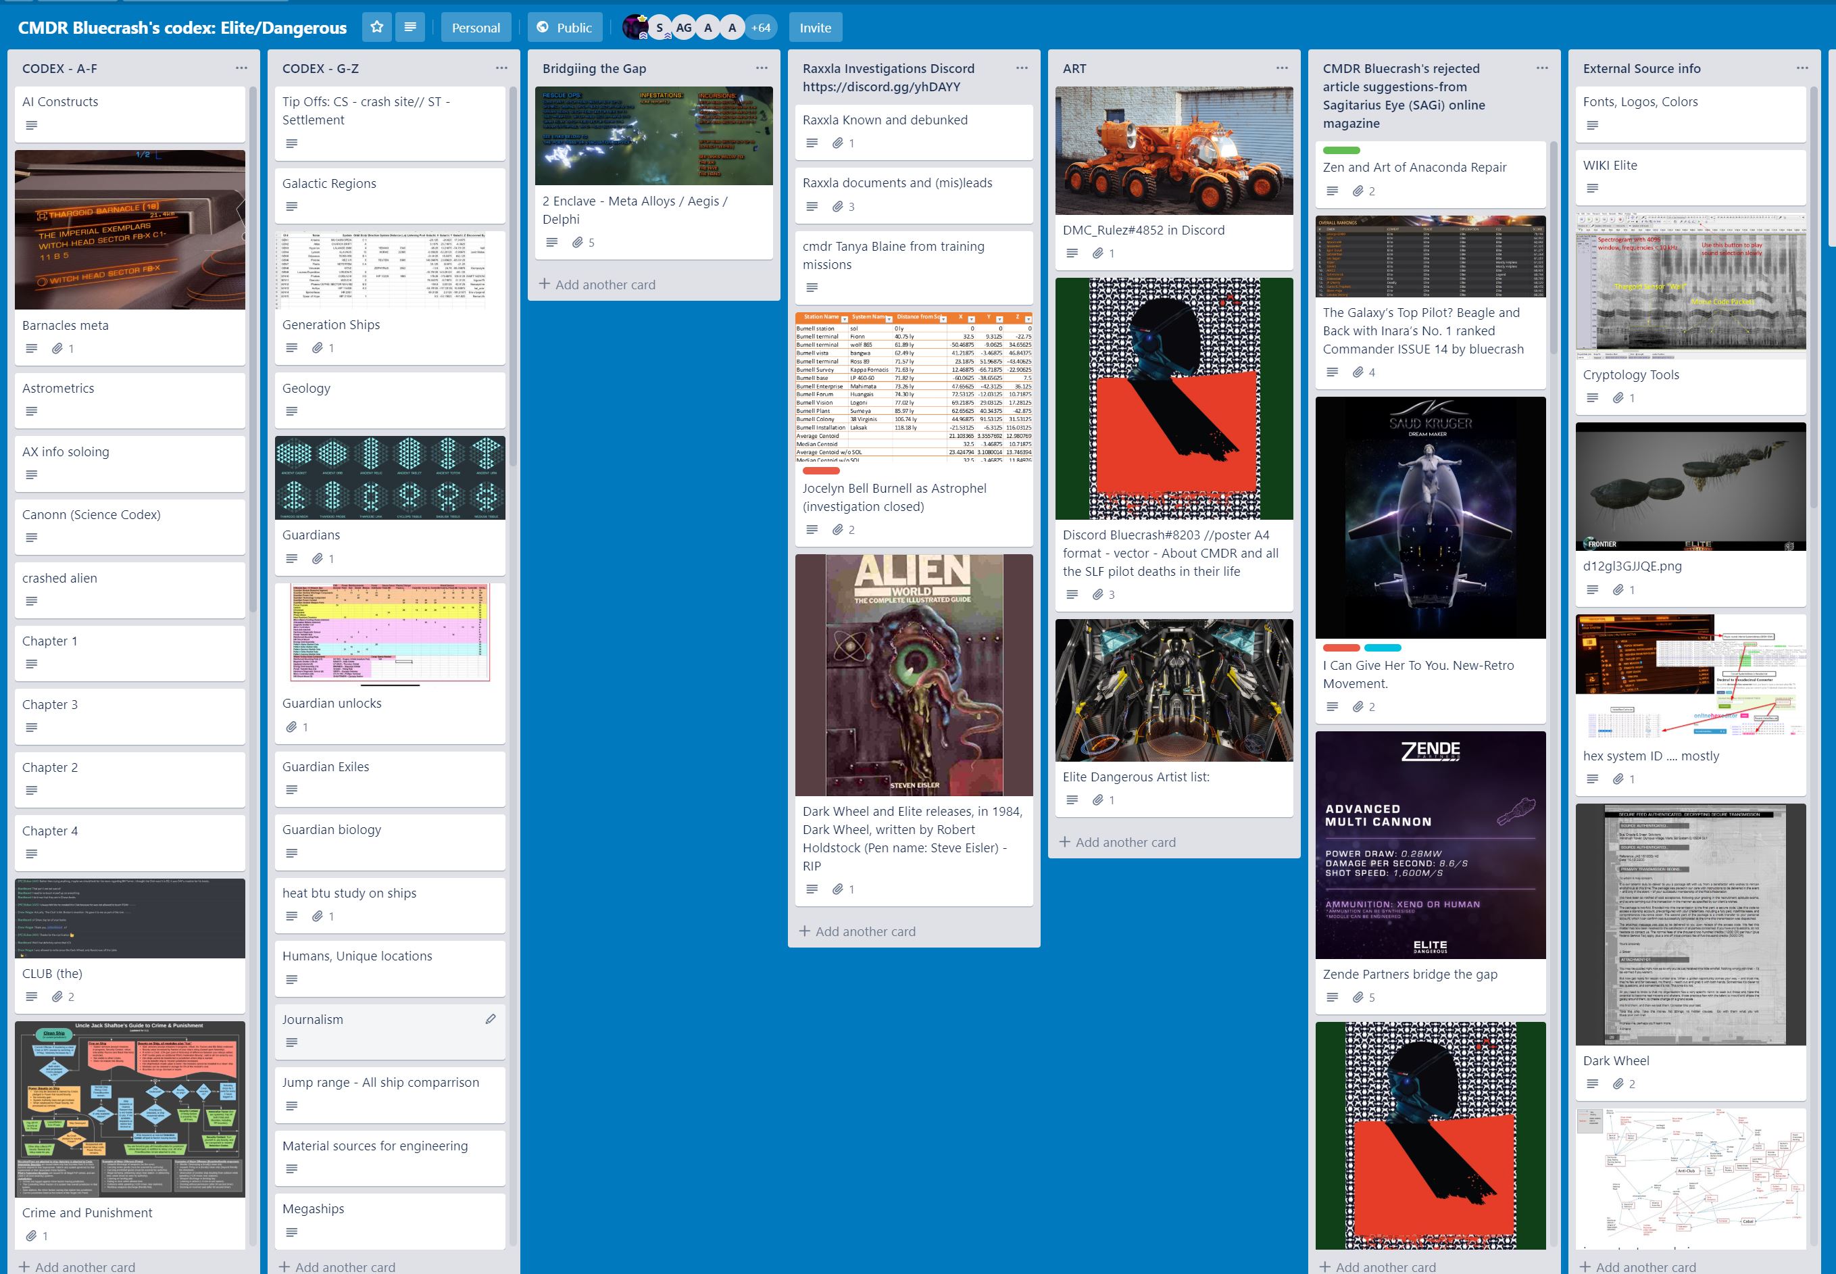Click the attachment icon on 2 Enclave card

tap(577, 242)
